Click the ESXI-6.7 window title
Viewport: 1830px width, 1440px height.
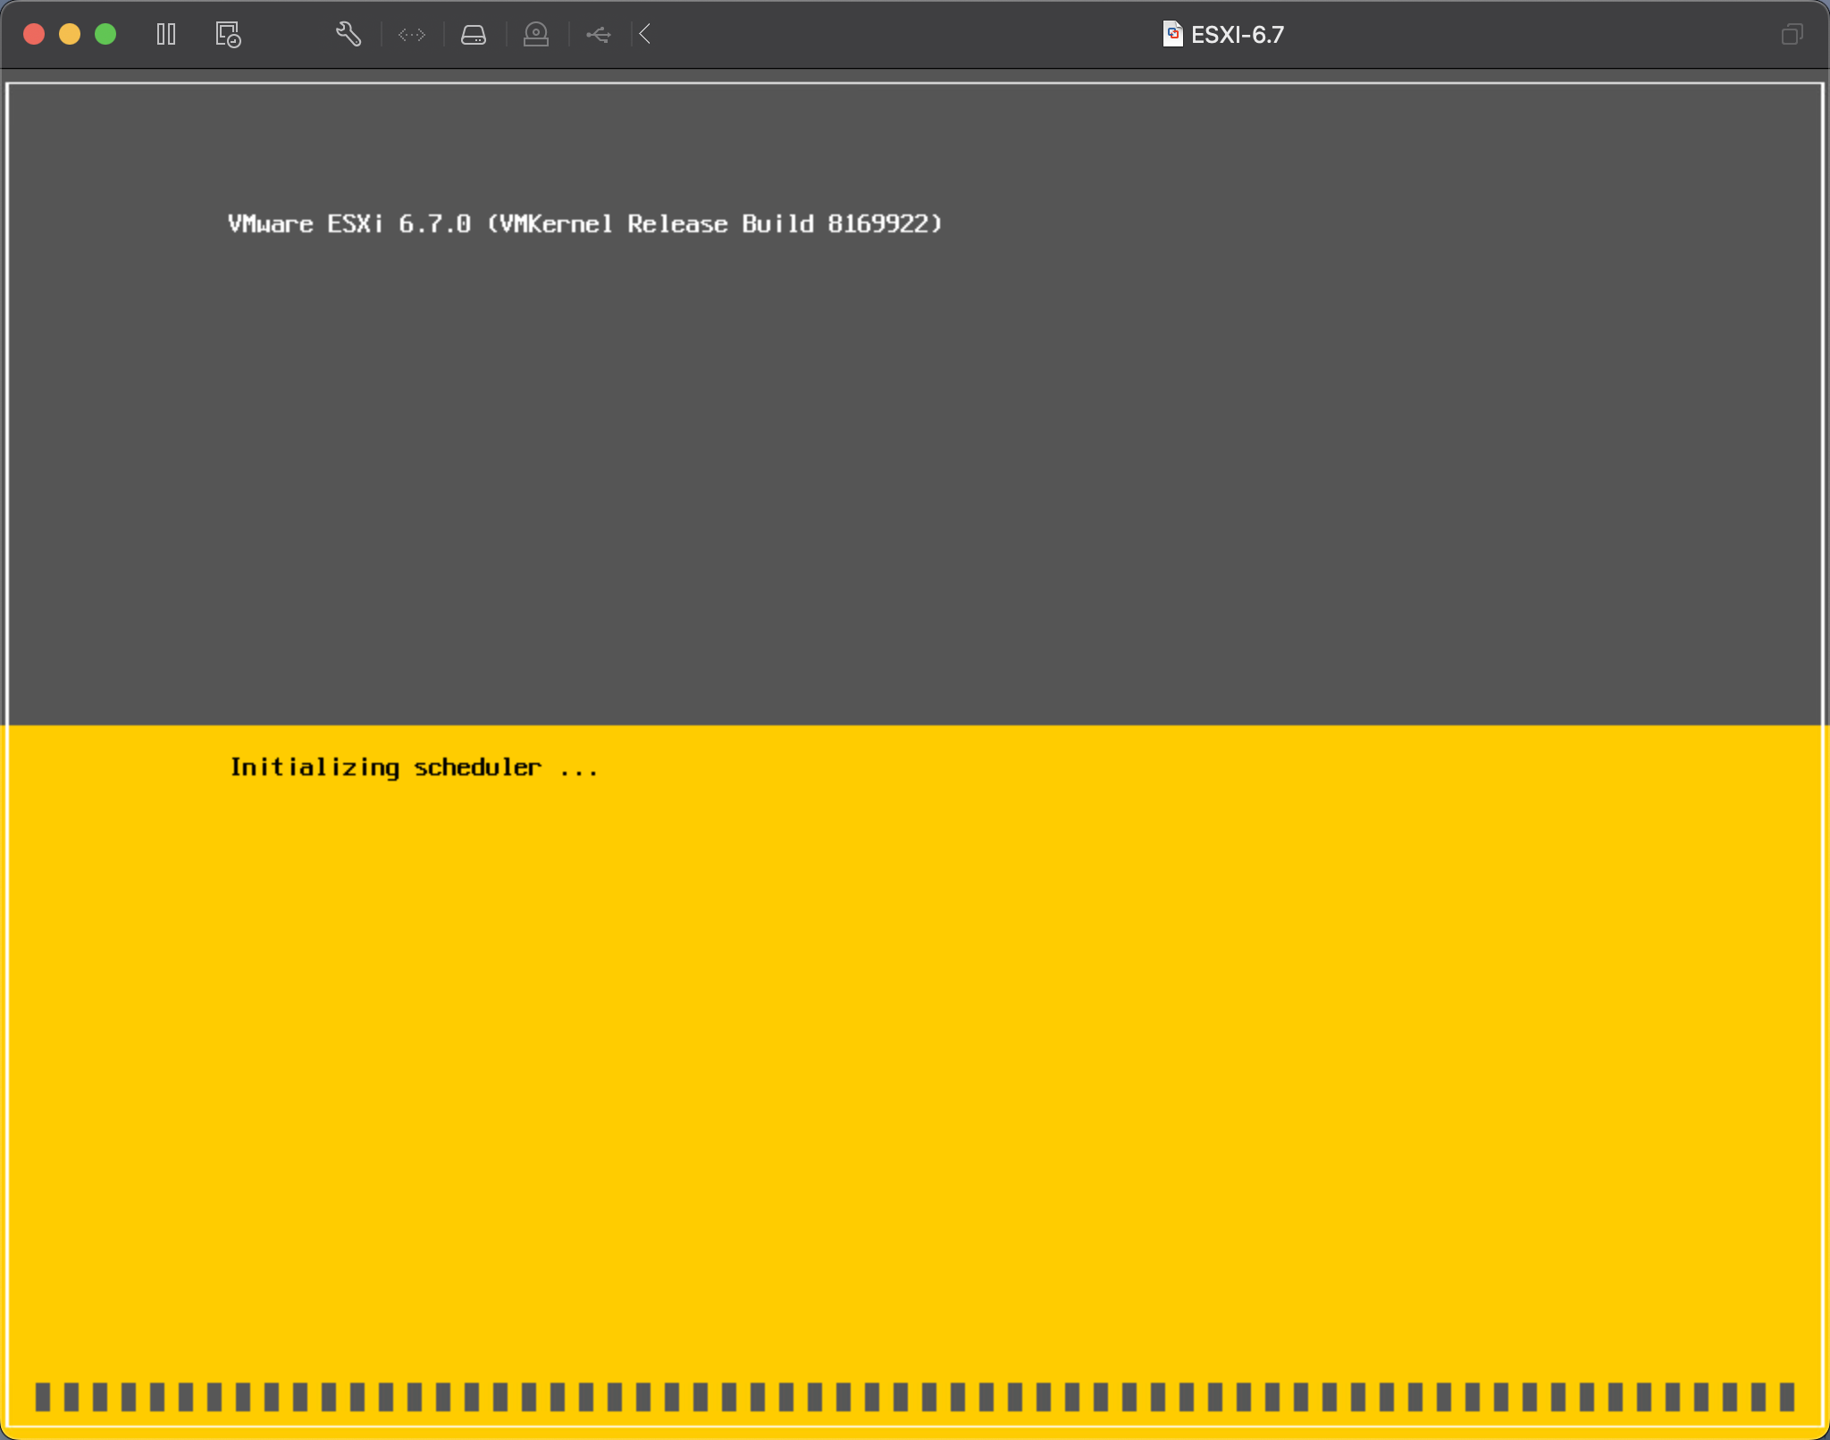click(1238, 35)
